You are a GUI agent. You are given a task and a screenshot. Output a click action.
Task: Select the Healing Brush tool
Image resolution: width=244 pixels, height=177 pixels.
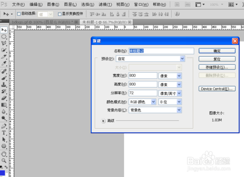coord(4,71)
